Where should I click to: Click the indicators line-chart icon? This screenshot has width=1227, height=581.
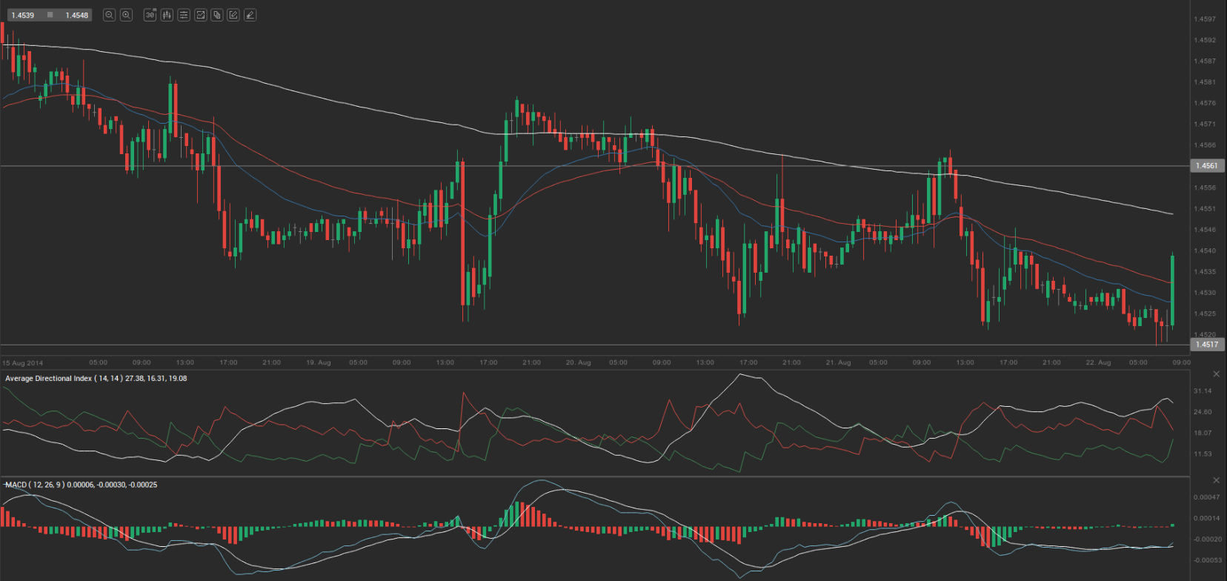(200, 15)
